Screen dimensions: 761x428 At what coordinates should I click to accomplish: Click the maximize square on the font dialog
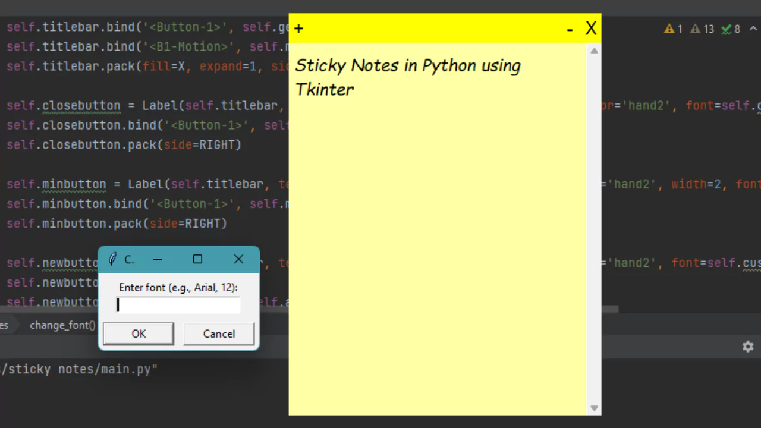(x=197, y=259)
